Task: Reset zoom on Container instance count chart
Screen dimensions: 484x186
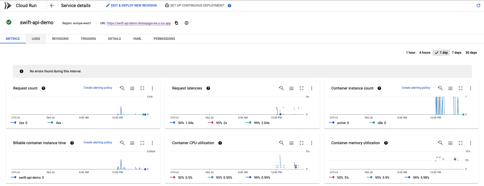Action: (440, 88)
